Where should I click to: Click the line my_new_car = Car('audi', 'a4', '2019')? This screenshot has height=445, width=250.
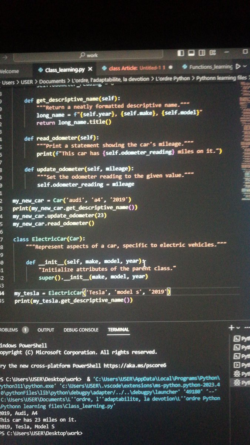click(72, 200)
